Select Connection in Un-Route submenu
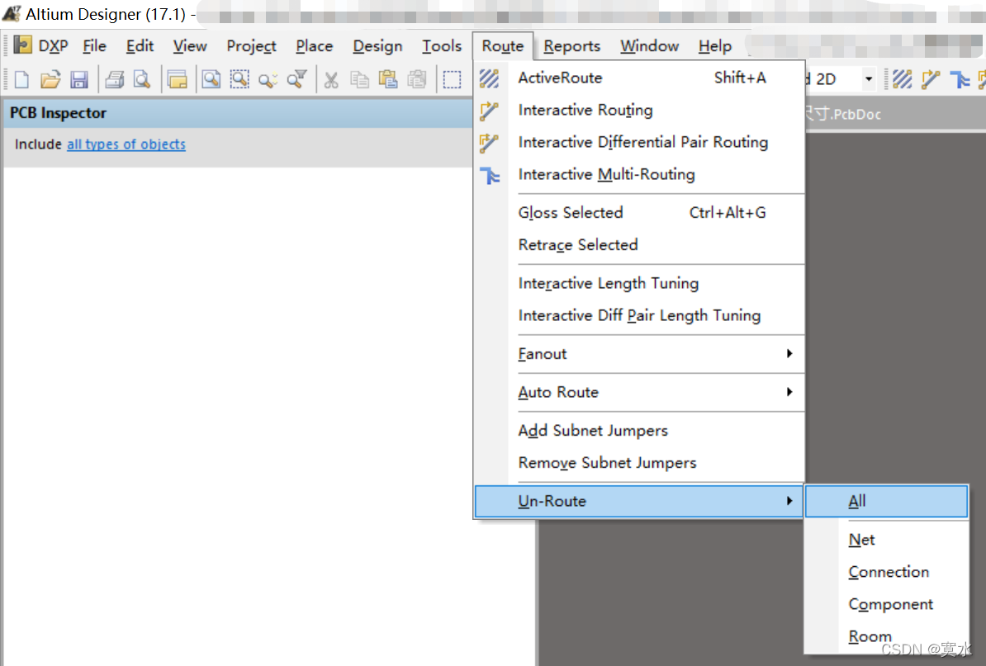Screen dimensions: 986x666 (886, 572)
